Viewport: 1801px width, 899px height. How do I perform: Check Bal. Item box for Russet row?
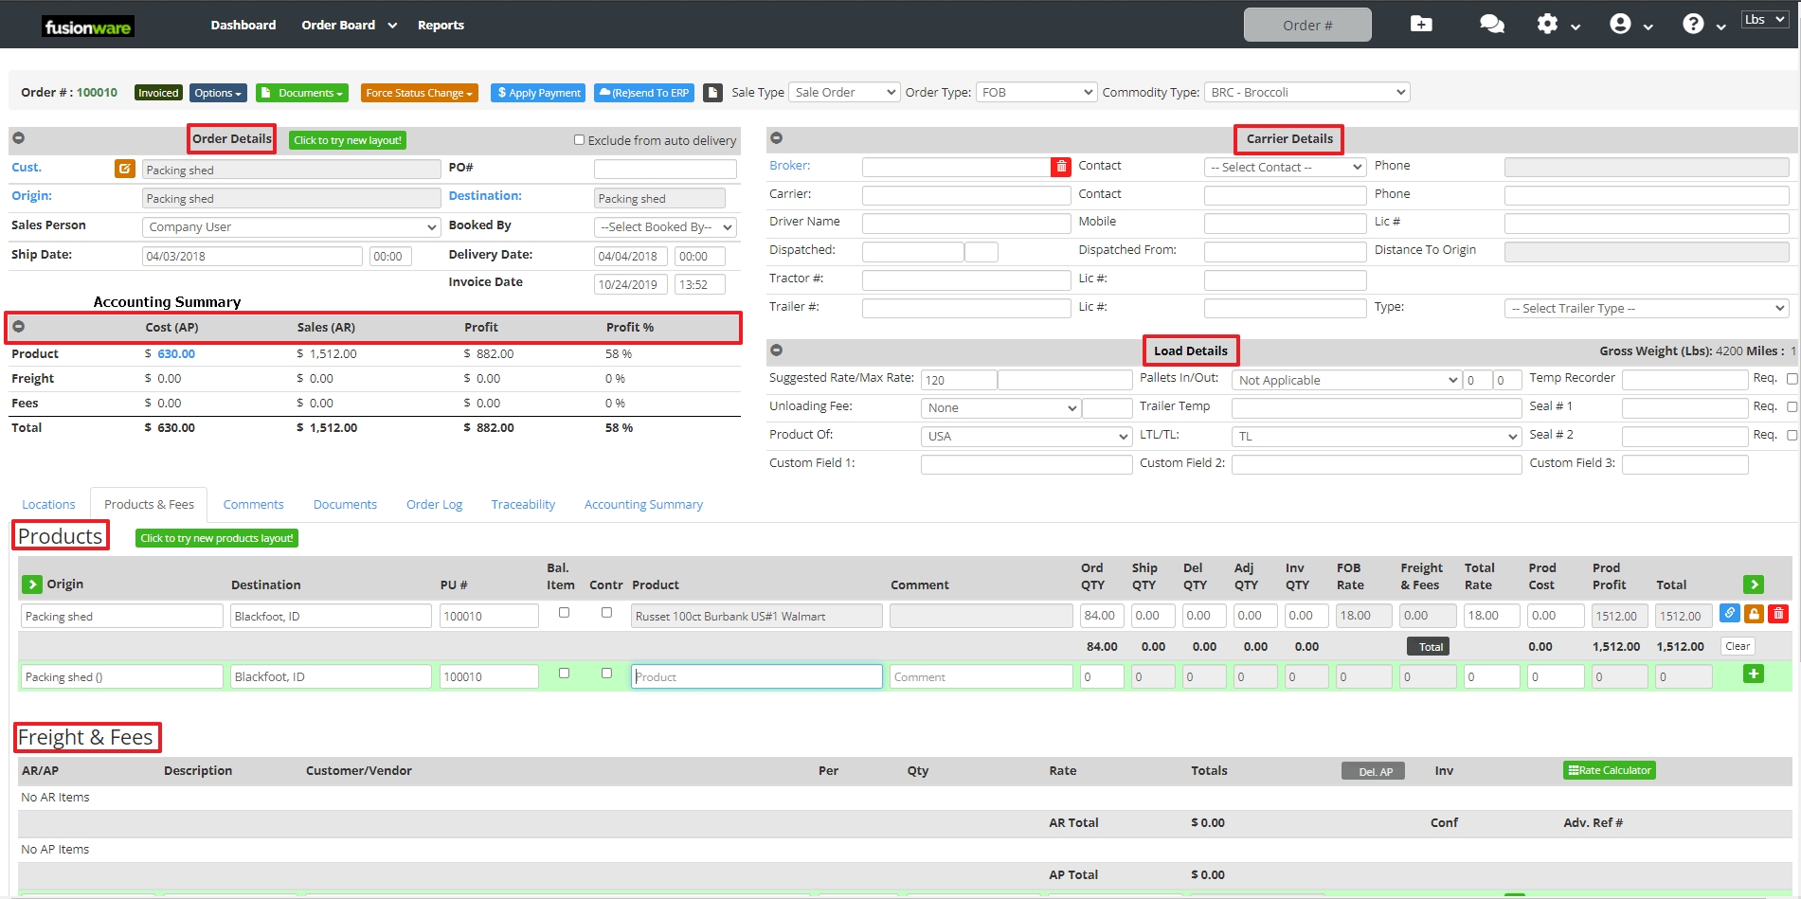click(564, 613)
